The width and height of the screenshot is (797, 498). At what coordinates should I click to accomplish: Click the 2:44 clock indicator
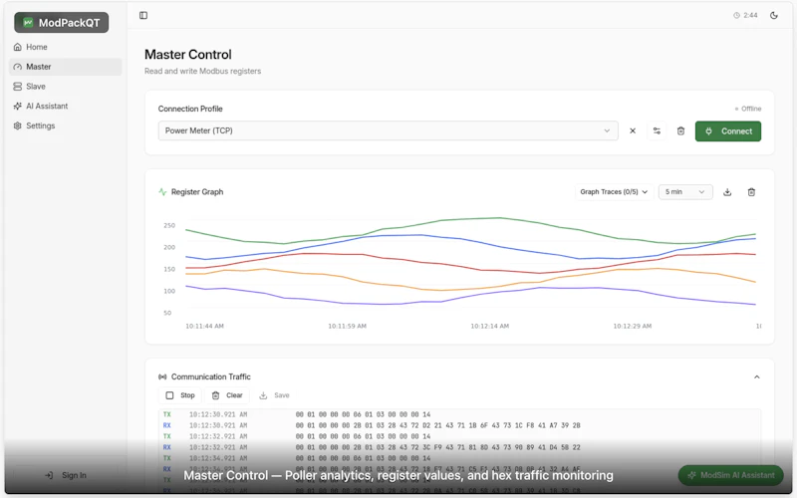[x=745, y=15]
